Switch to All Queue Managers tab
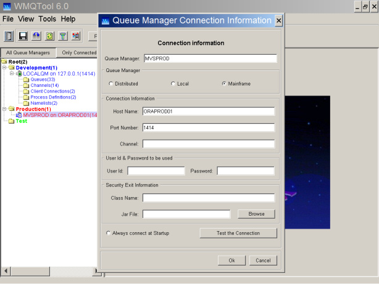379x284 pixels. pyautogui.click(x=28, y=52)
